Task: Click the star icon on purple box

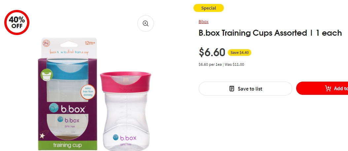Action: pos(42,135)
